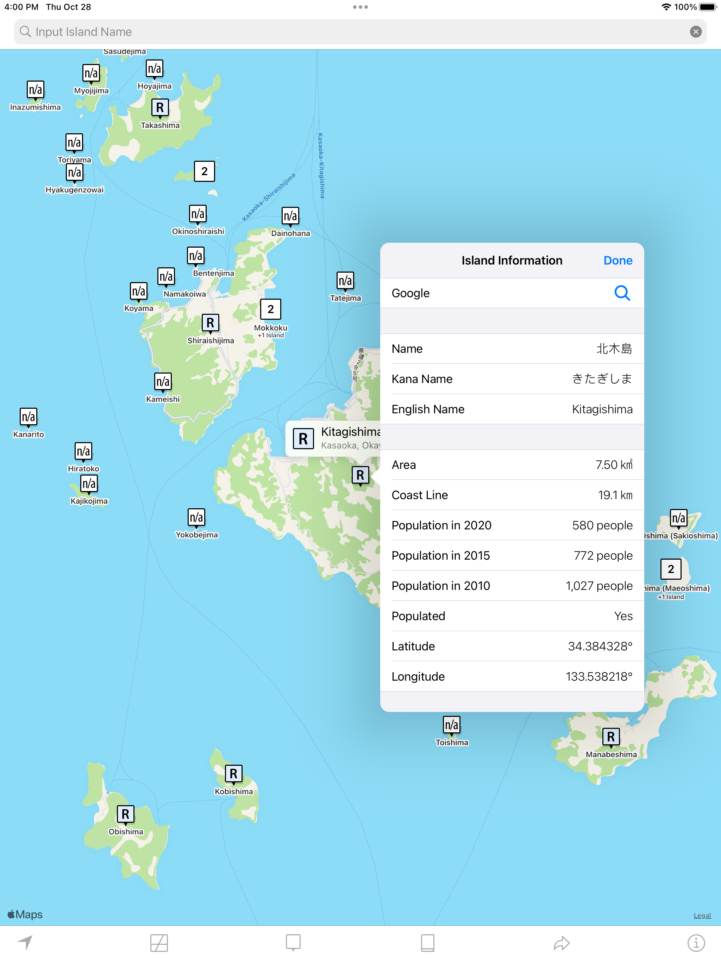Select the Kobishima R marker

pos(233,774)
